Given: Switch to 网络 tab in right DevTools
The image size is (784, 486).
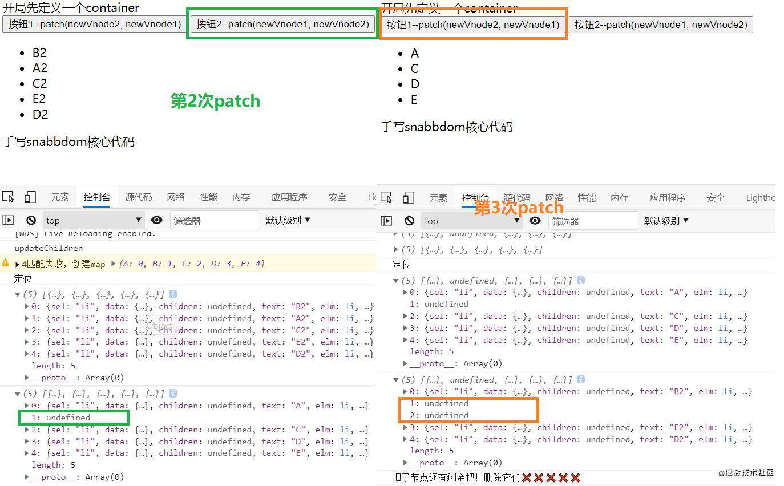Looking at the screenshot, I should pos(554,197).
